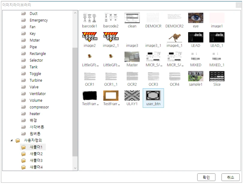The width and height of the screenshot is (243, 184).
Task: Select the MIXED_1 barcode thumbnail
Action: coord(217,57)
